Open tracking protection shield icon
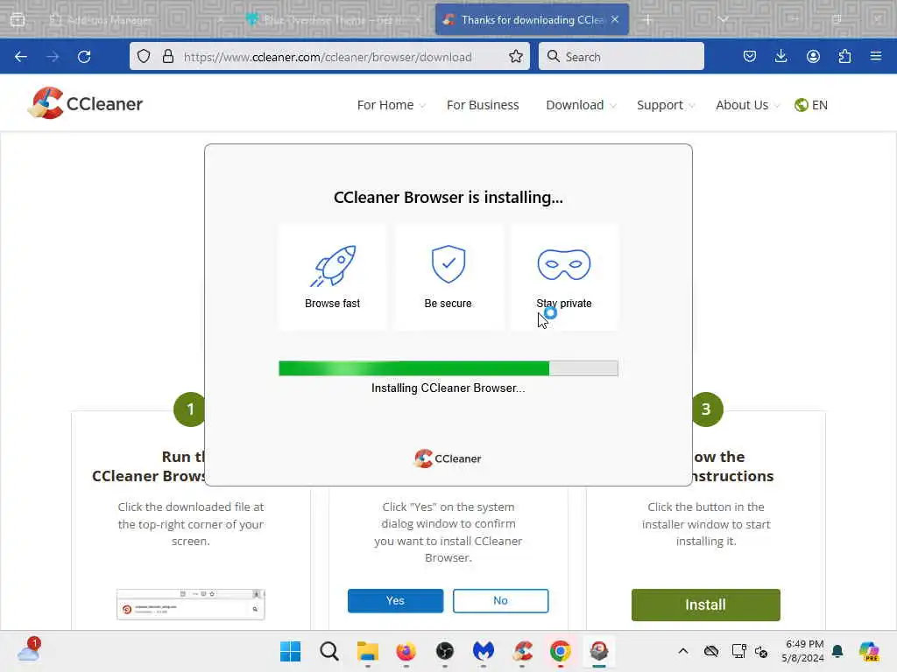 click(144, 56)
